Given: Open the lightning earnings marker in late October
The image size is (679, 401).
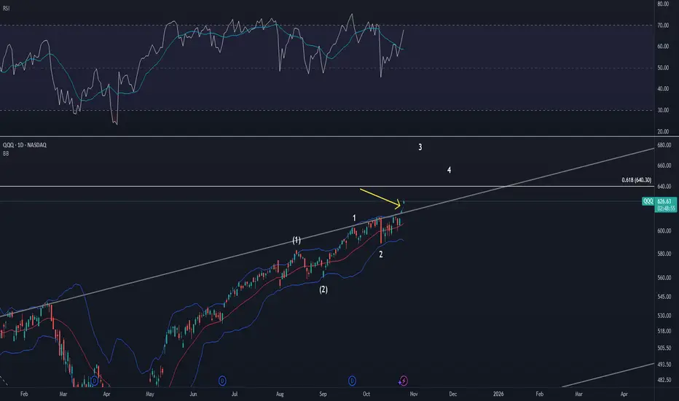Looking at the screenshot, I should coord(403,381).
